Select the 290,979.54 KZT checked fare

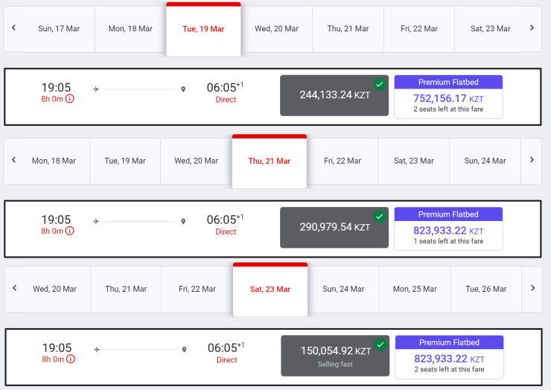334,227
